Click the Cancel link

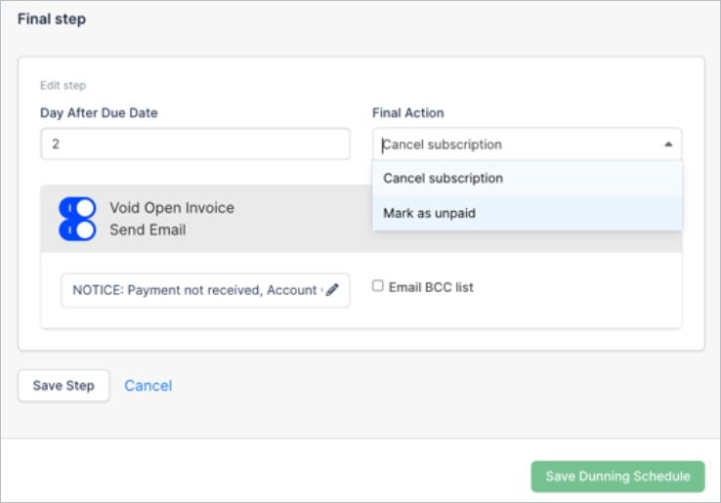(148, 385)
